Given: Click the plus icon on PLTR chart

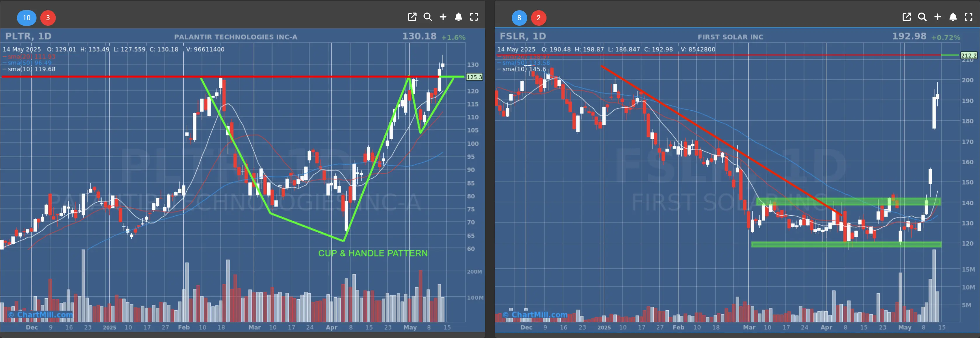Looking at the screenshot, I should coord(443,17).
